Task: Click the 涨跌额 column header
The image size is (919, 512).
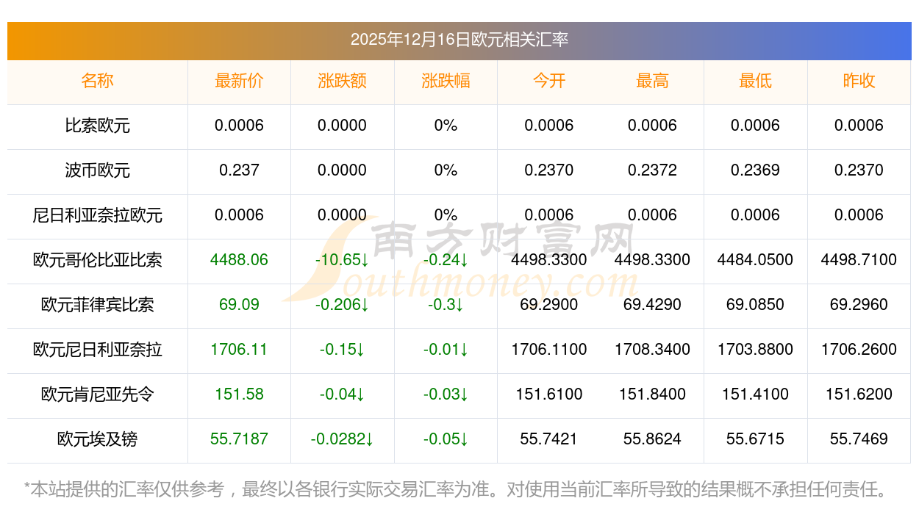Action: click(342, 81)
